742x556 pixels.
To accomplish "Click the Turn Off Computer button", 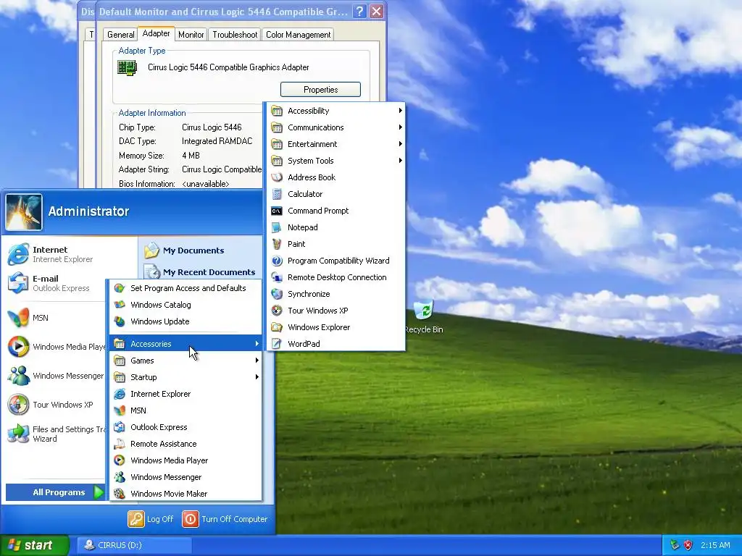I will (225, 518).
